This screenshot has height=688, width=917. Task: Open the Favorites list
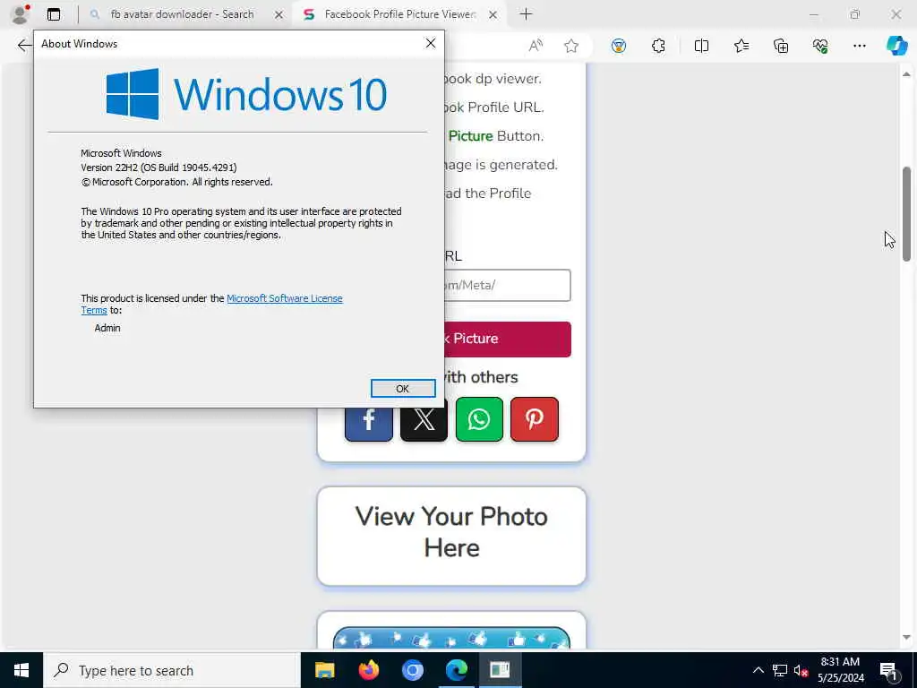(741, 46)
